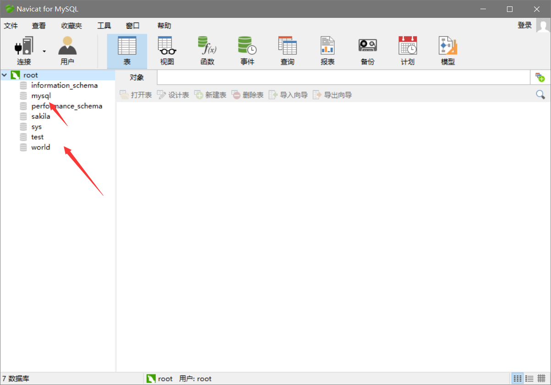Click the new-tab icon right of tab bar
Screen dimensions: 551x385
point(540,77)
